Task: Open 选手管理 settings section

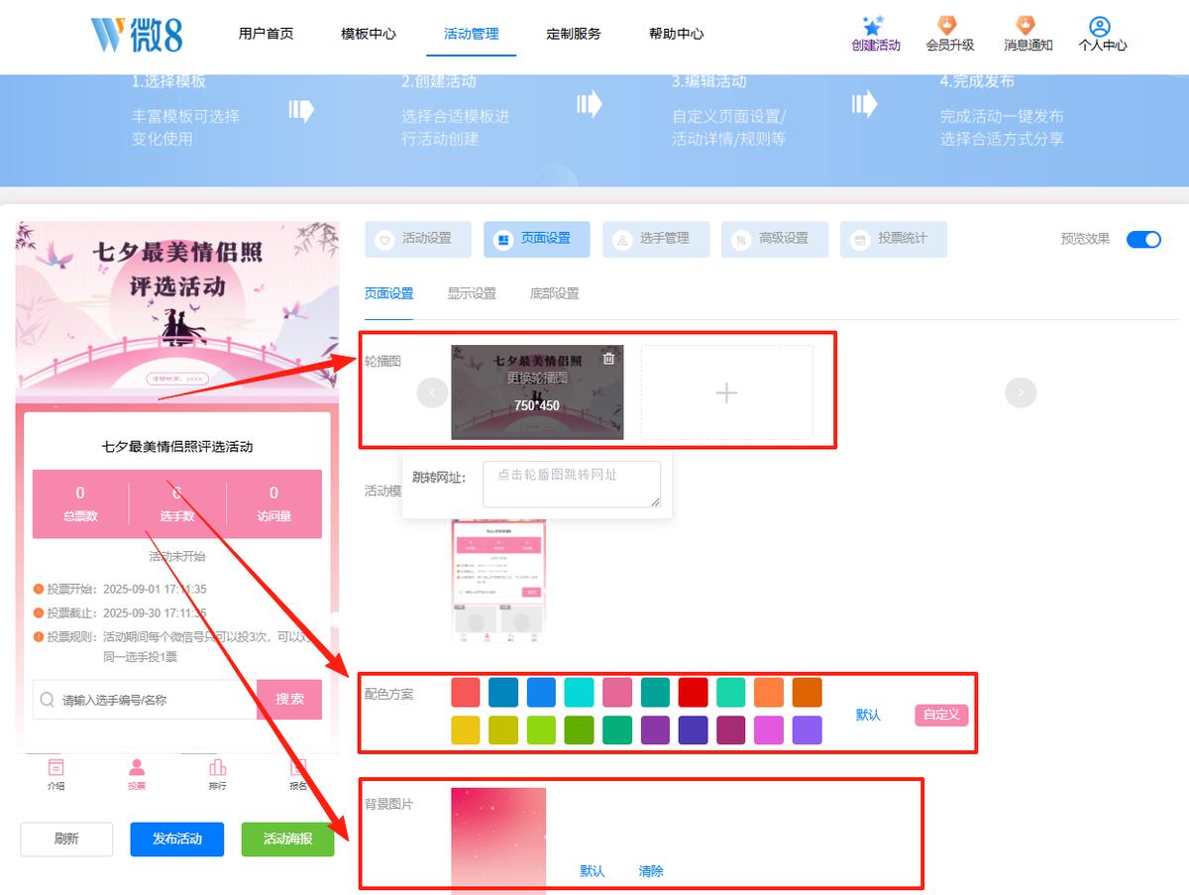Action: click(x=656, y=239)
